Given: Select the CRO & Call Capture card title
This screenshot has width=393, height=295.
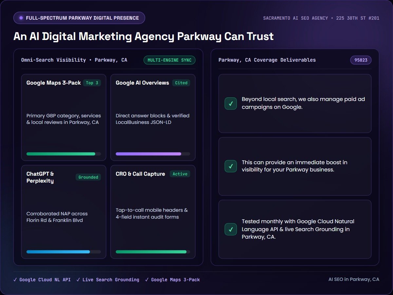Looking at the screenshot, I should 140,174.
